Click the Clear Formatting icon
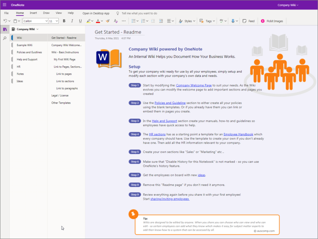This screenshot has height=239, width=318. 116,21
